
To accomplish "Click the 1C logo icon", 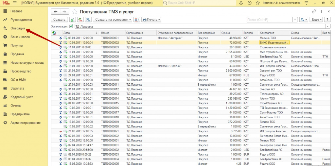I will (5, 3).
